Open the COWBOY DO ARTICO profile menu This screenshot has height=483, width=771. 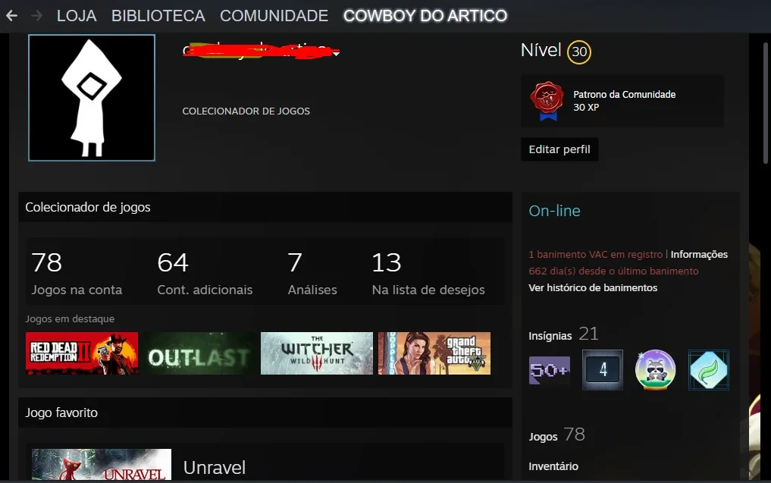pyautogui.click(x=425, y=16)
